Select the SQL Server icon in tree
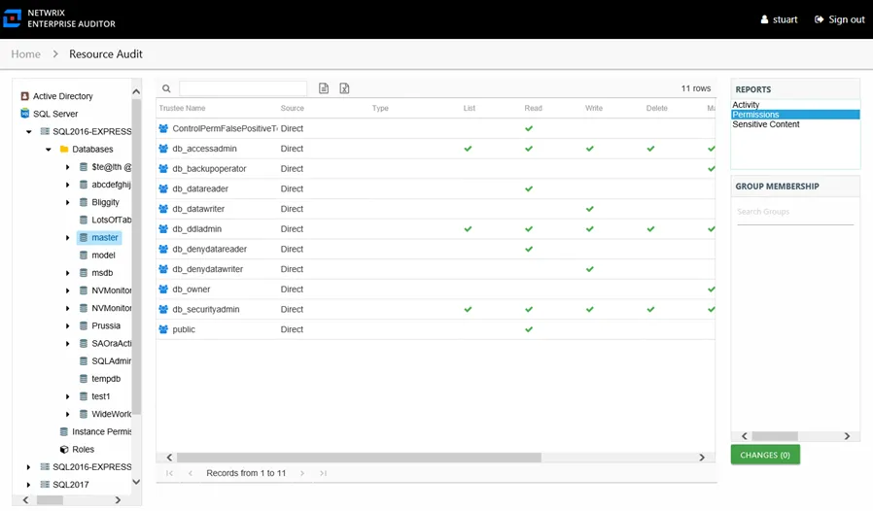This screenshot has width=873, height=511. pos(24,114)
